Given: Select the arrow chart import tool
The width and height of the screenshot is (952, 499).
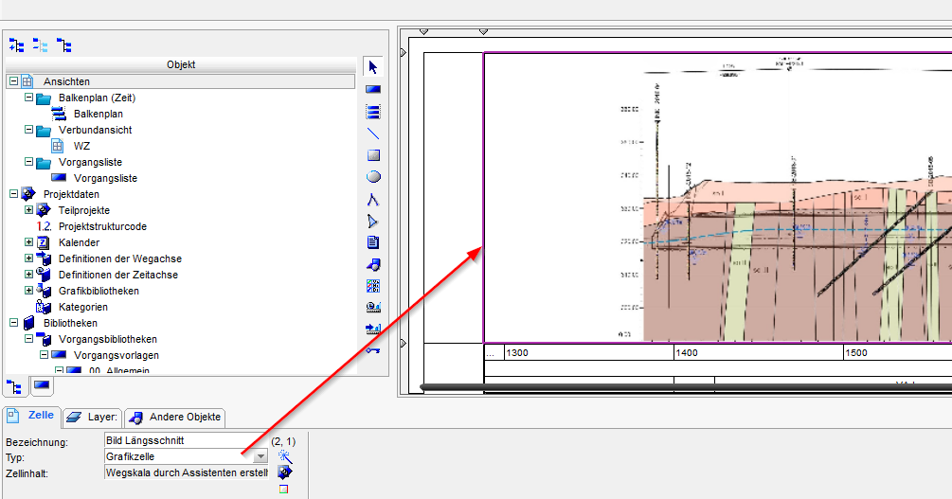Looking at the screenshot, I should [373, 329].
